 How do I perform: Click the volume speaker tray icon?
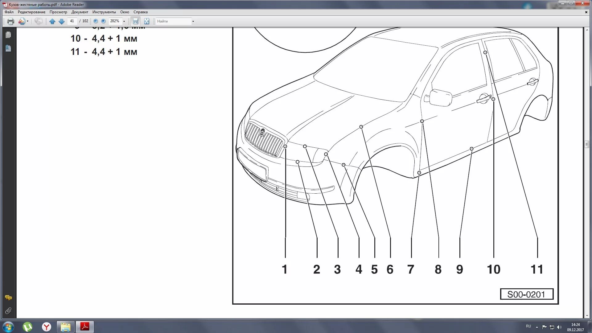tap(559, 327)
